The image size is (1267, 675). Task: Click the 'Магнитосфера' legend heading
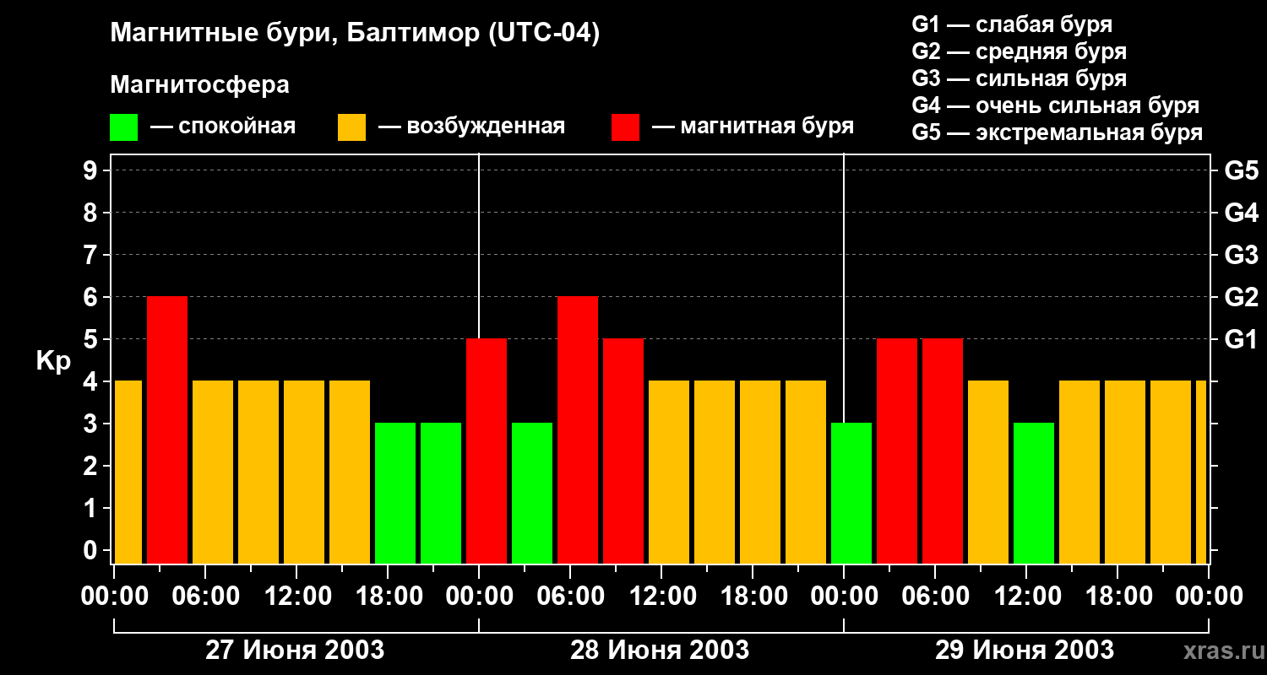coord(199,85)
